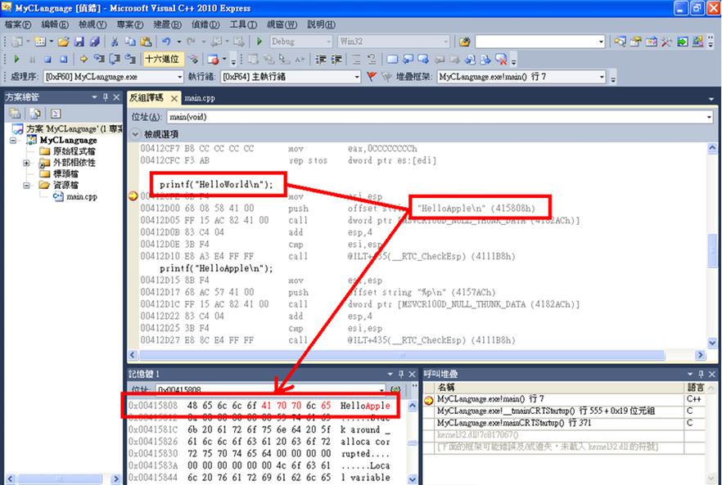Show next statement with the yellow arrow icon

[83, 60]
